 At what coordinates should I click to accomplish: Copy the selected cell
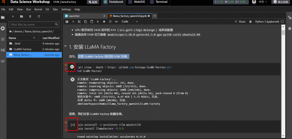pos(85,22)
